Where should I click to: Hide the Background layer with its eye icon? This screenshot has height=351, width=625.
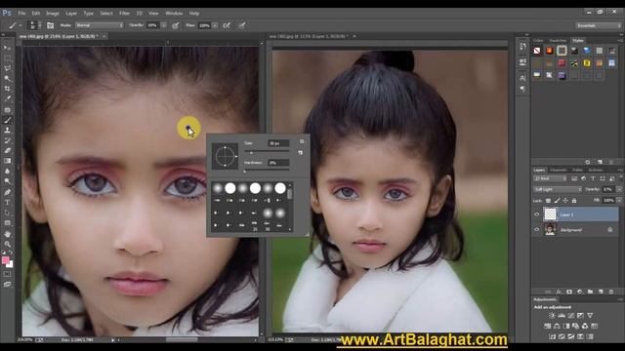536,230
